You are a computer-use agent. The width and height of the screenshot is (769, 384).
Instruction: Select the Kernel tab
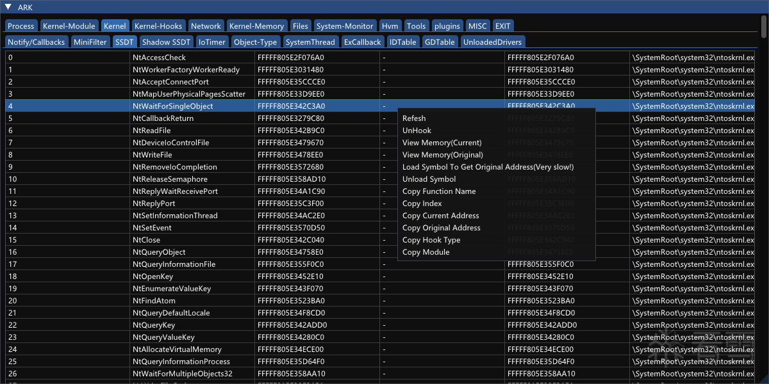pos(115,26)
